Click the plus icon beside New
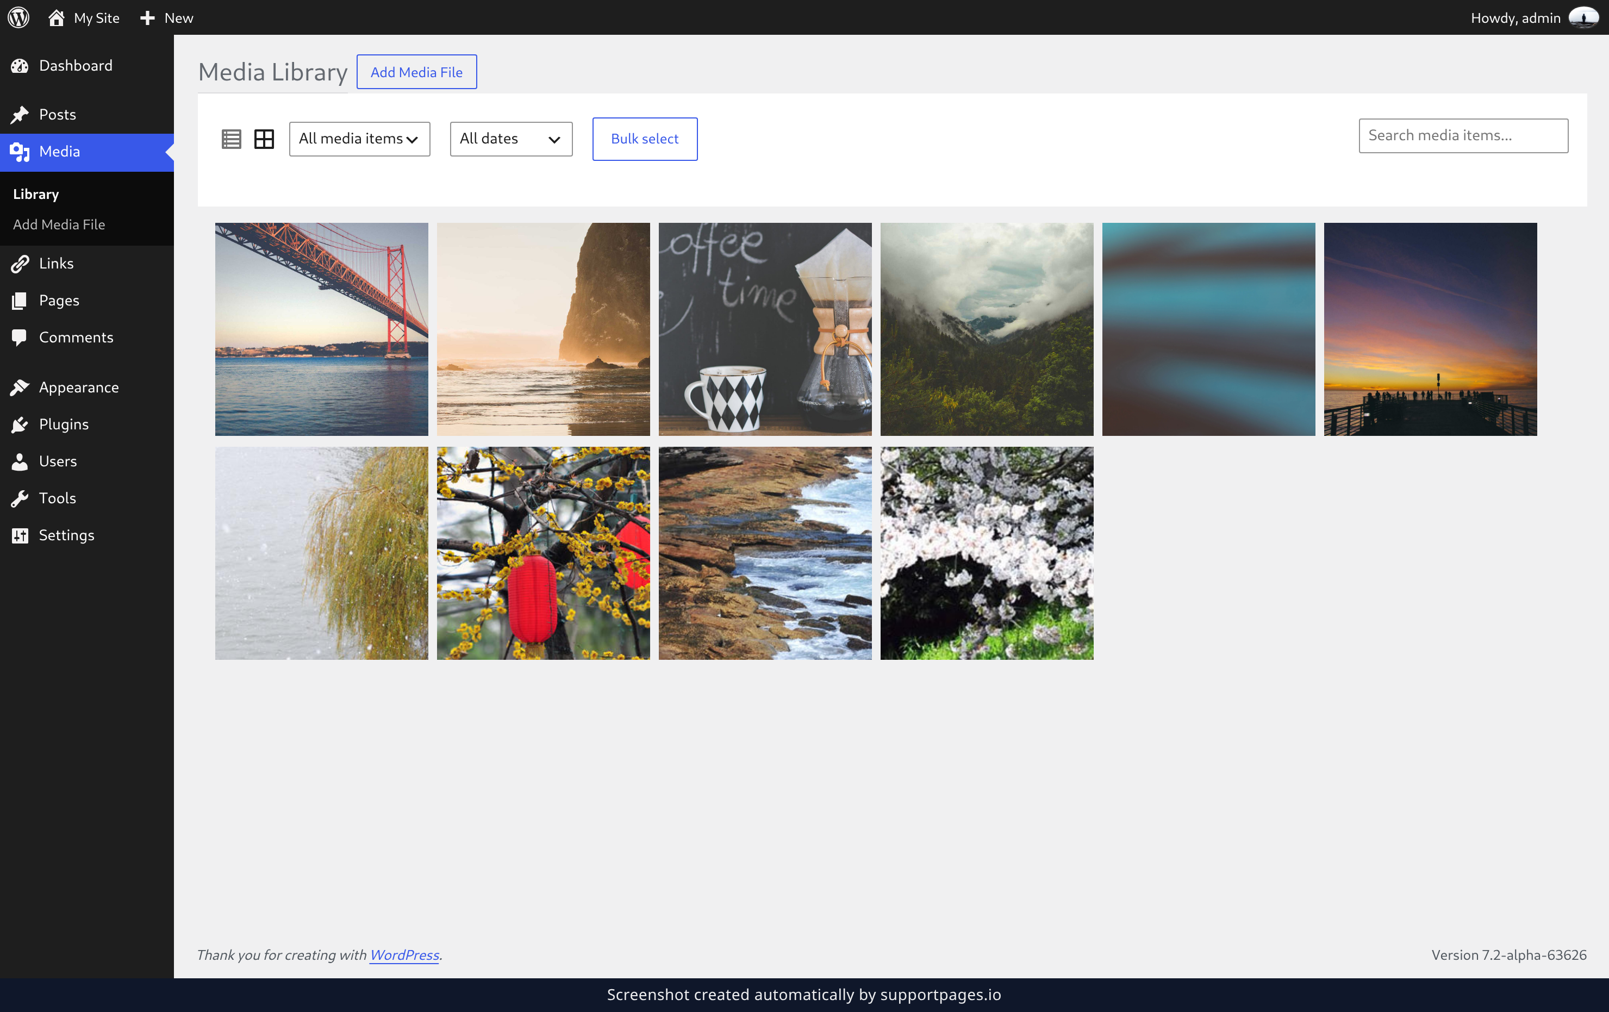Viewport: 1609px width, 1012px height. [x=147, y=18]
